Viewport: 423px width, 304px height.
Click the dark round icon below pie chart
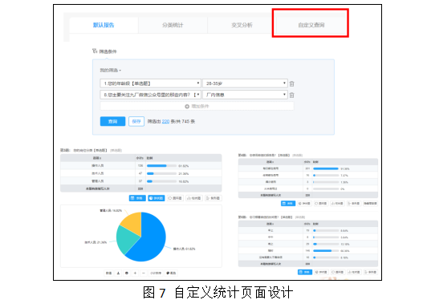click(x=127, y=273)
